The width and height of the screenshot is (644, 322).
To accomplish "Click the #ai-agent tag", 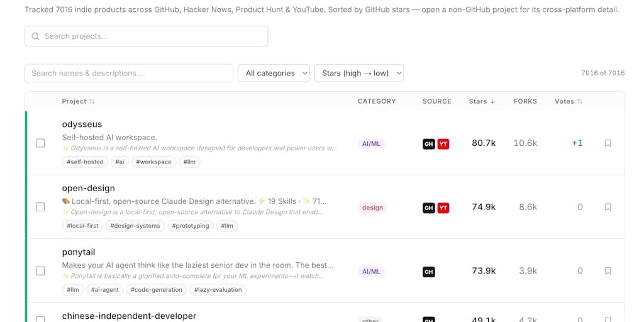I will (x=105, y=290).
